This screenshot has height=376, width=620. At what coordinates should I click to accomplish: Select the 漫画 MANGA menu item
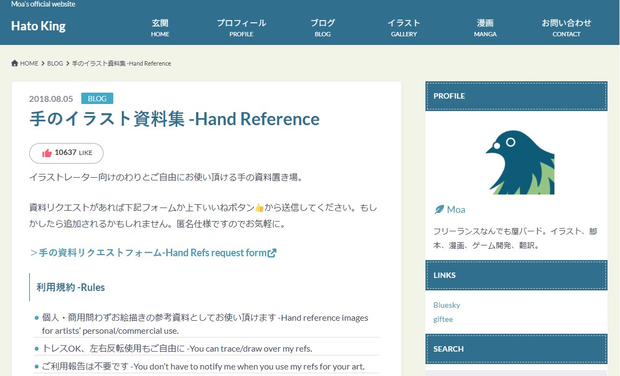[x=485, y=28]
